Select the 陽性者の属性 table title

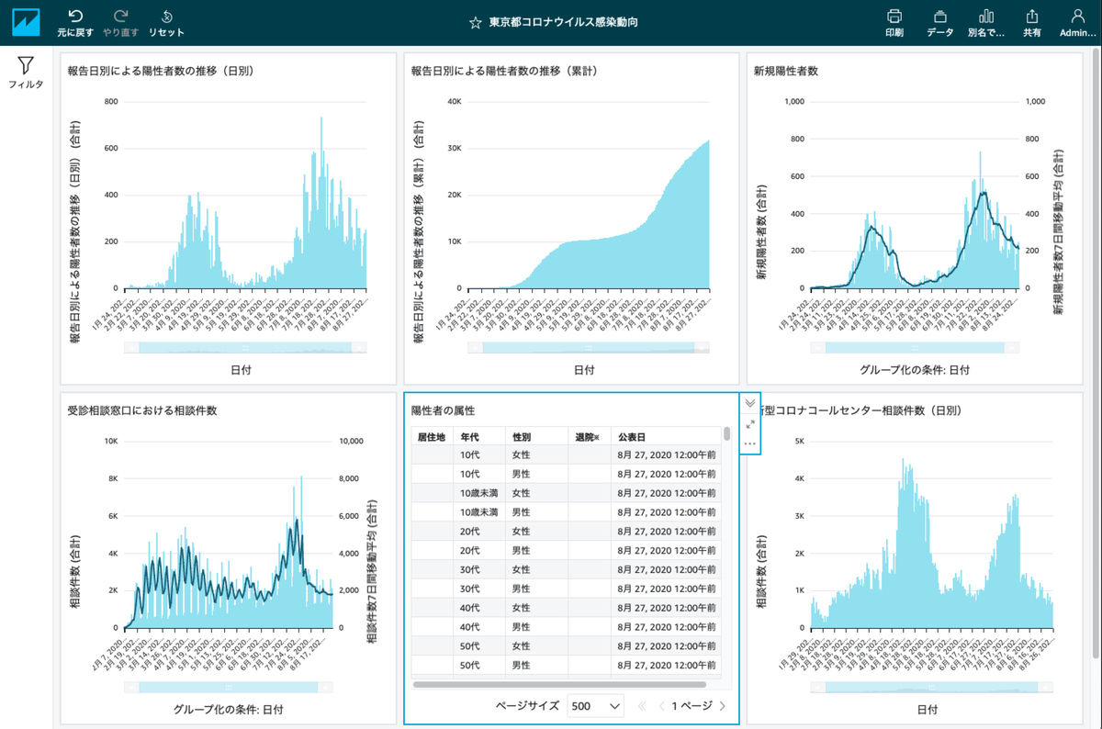[x=443, y=410]
